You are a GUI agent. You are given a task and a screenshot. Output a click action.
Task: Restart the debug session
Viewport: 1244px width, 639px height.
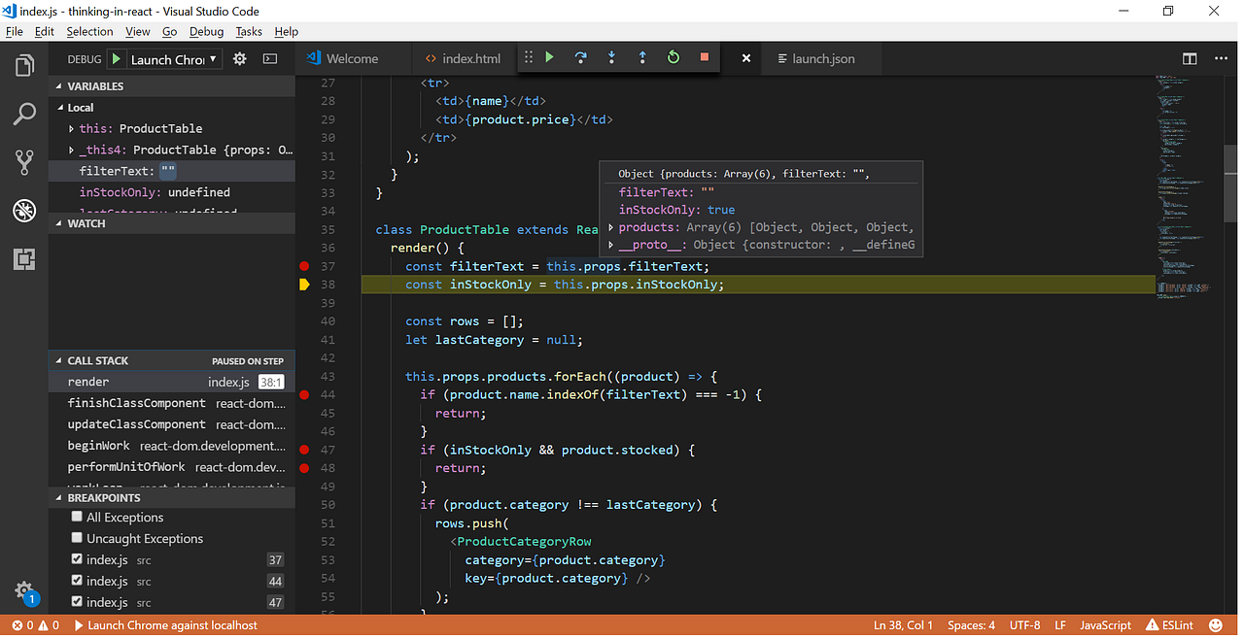pyautogui.click(x=674, y=57)
